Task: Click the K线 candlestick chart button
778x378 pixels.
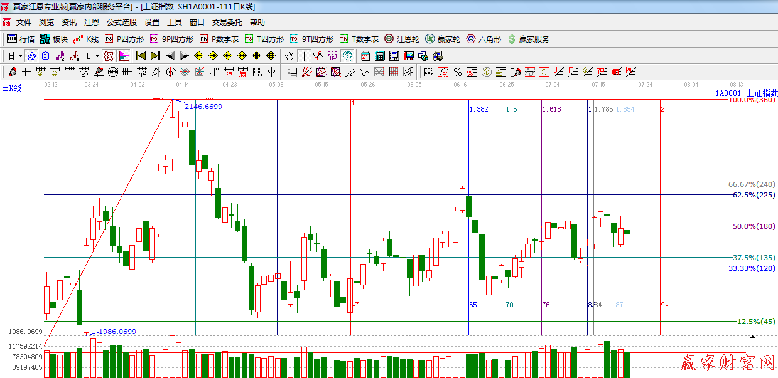Action: click(86, 39)
